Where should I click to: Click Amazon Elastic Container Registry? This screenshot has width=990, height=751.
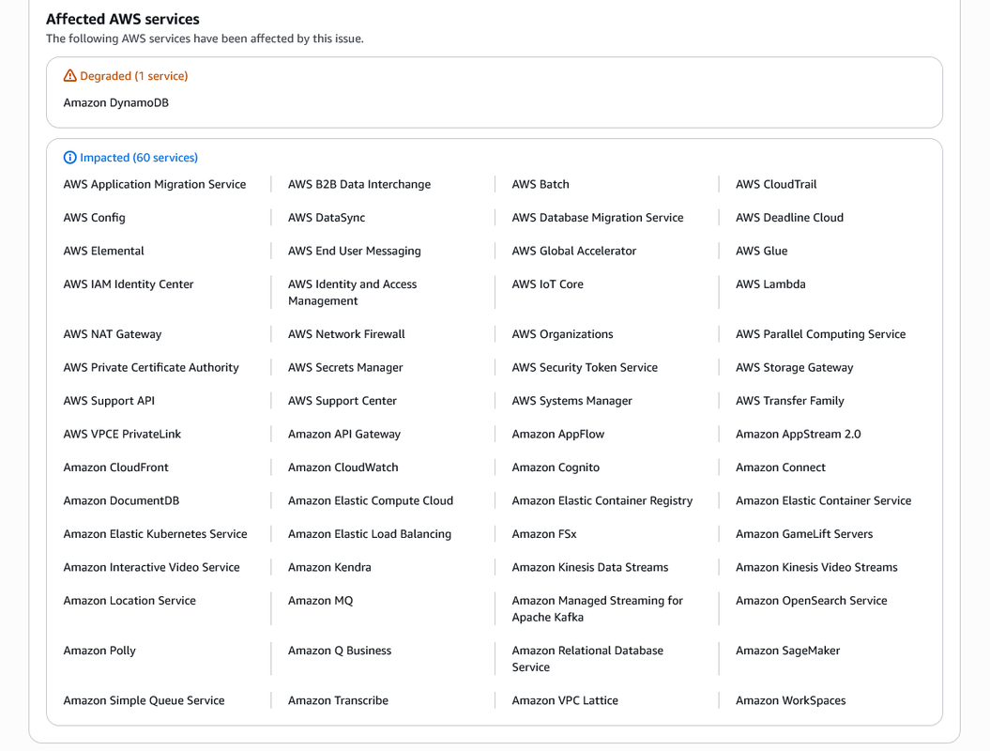pos(602,501)
